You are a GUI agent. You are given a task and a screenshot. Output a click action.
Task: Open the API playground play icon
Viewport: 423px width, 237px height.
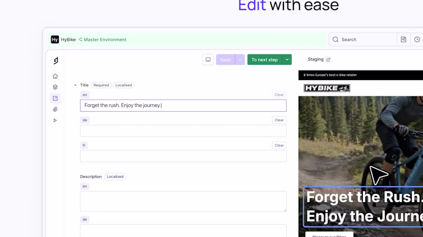[56, 121]
